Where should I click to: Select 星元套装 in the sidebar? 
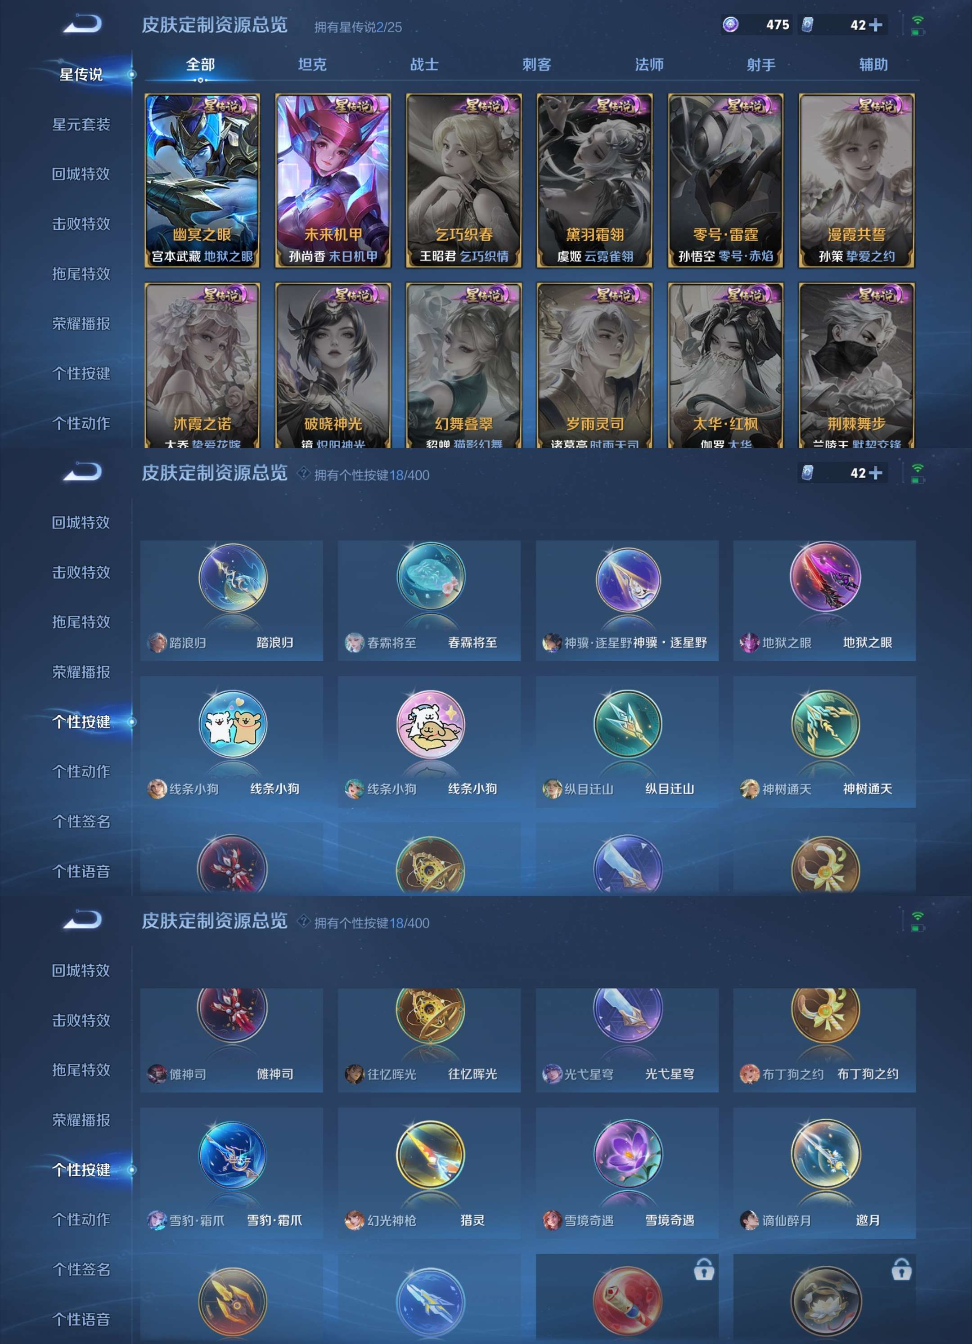(x=81, y=125)
